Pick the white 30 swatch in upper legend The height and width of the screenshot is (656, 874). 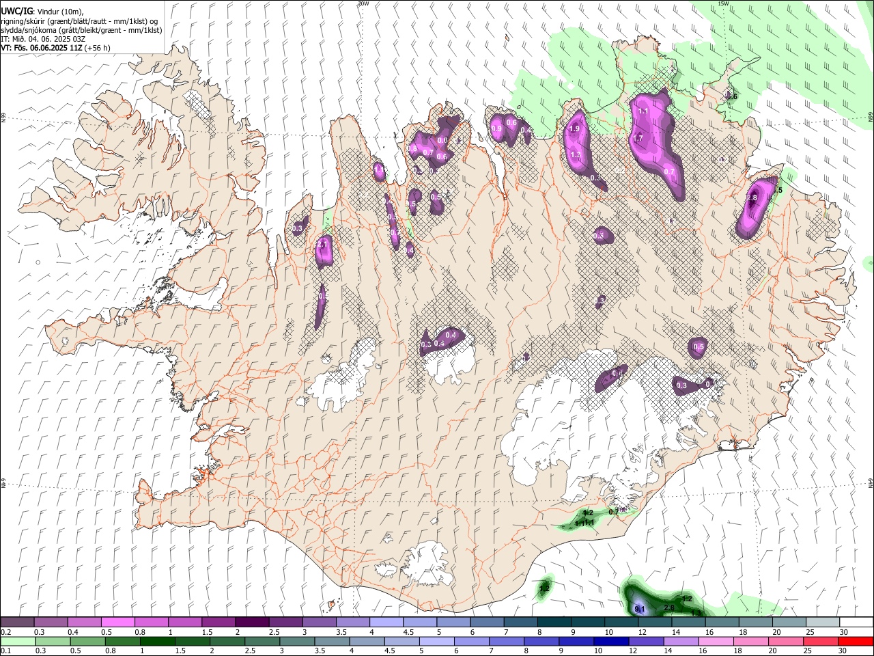click(856, 623)
